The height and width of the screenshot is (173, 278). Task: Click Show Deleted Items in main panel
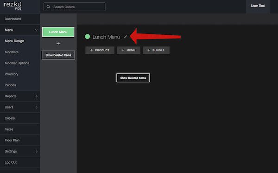tap(133, 78)
